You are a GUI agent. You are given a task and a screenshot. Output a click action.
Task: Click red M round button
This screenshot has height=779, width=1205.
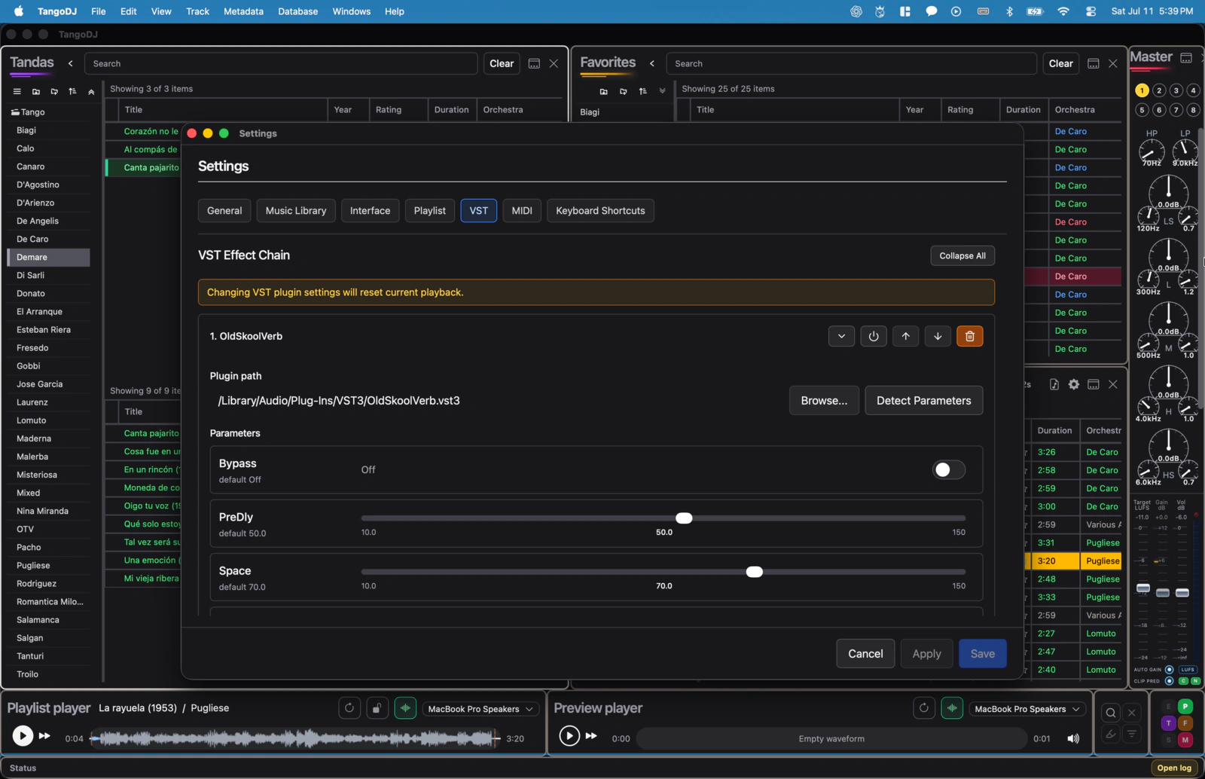tap(1185, 740)
